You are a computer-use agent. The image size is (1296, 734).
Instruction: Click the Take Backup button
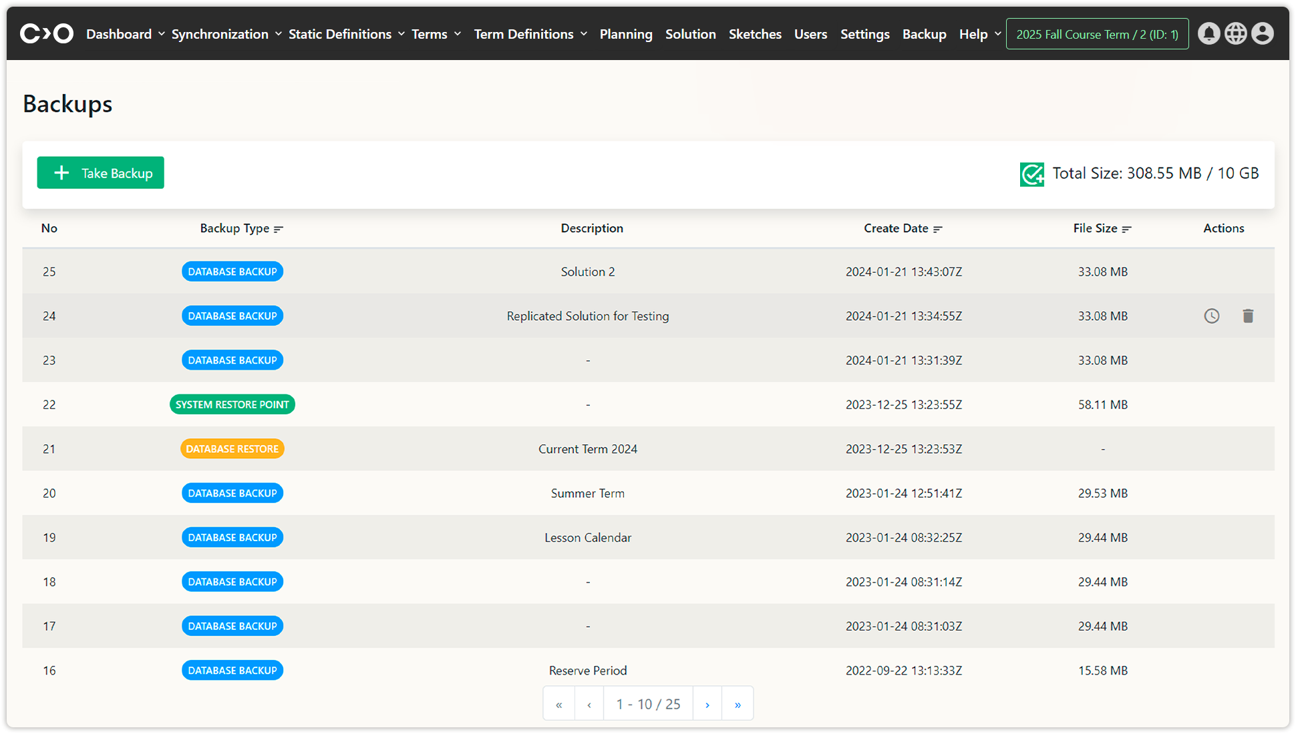(x=101, y=173)
